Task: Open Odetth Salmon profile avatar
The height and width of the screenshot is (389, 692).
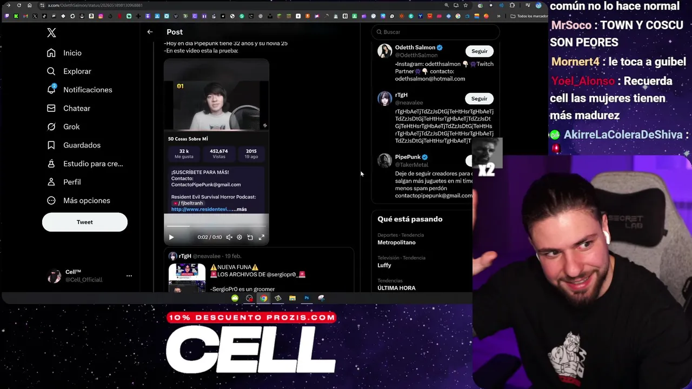Action: coord(384,51)
